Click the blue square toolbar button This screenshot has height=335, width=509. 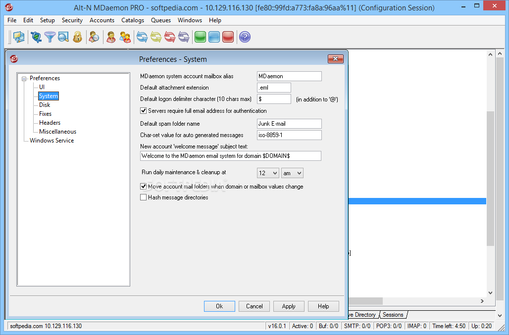pyautogui.click(x=214, y=37)
